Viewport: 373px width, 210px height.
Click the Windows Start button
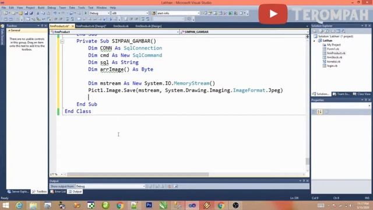coord(5,205)
